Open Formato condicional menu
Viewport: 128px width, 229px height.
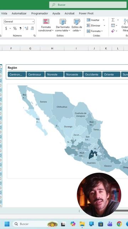46,25
